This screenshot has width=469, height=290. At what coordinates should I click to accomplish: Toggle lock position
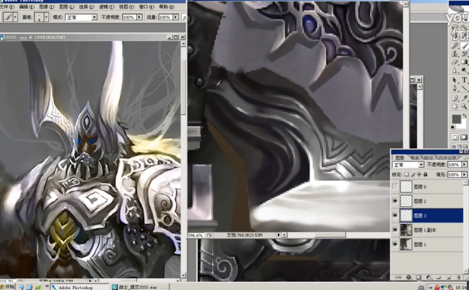point(419,174)
